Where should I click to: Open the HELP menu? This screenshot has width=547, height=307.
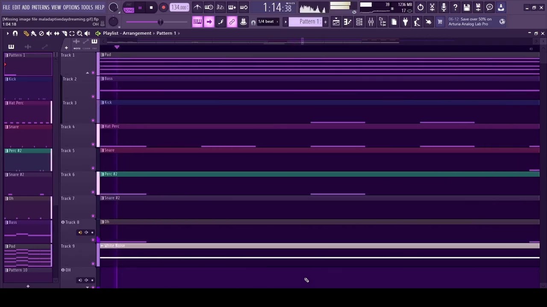[100, 7]
